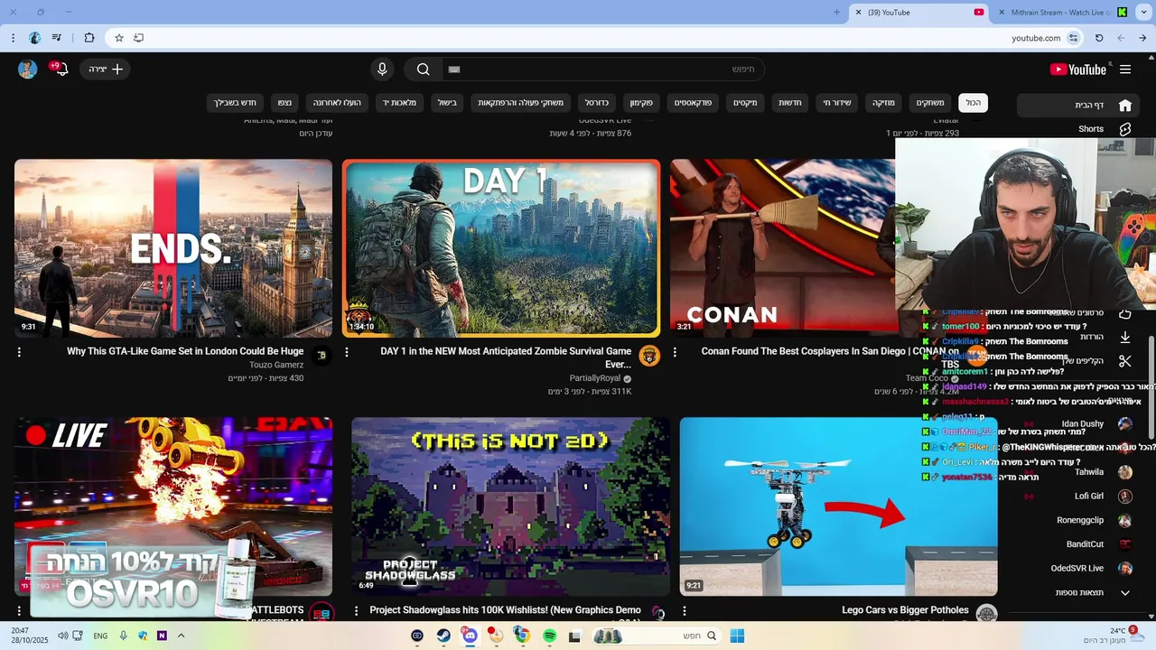This screenshot has height=650, width=1156.
Task: Open the notifications bell
Action: coord(61,69)
